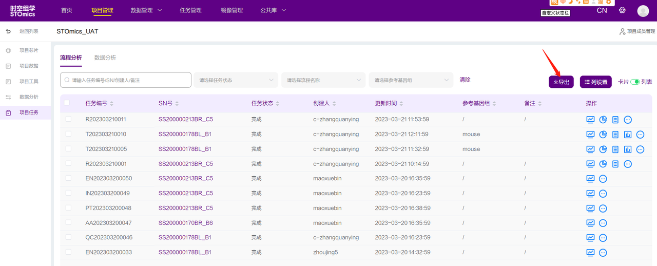Select checkbox for task R202303210011
Screen dimensions: 657x266
pos(69,119)
